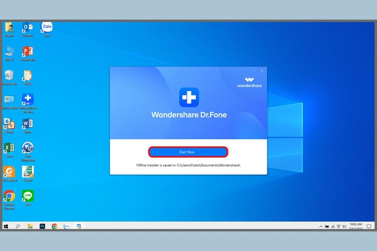Select the Google Chrome desktop shortcut
377x251 pixels.
point(9,200)
